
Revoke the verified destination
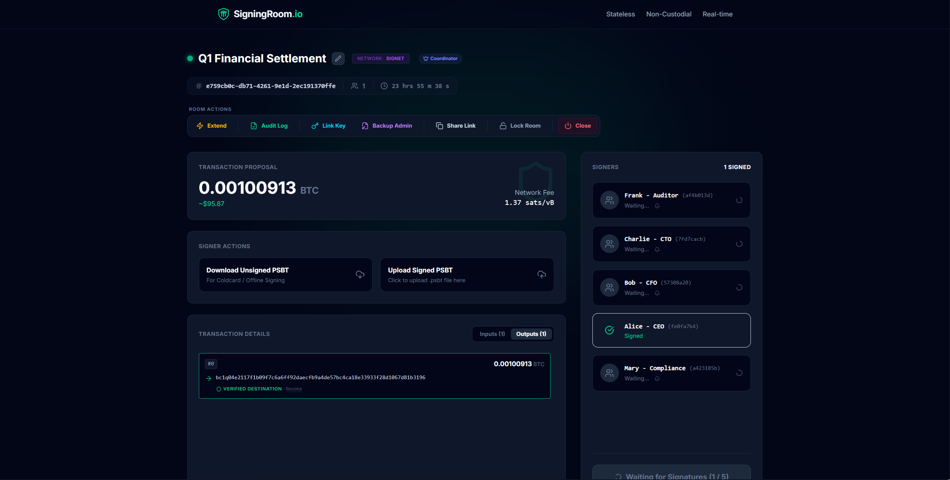click(293, 389)
